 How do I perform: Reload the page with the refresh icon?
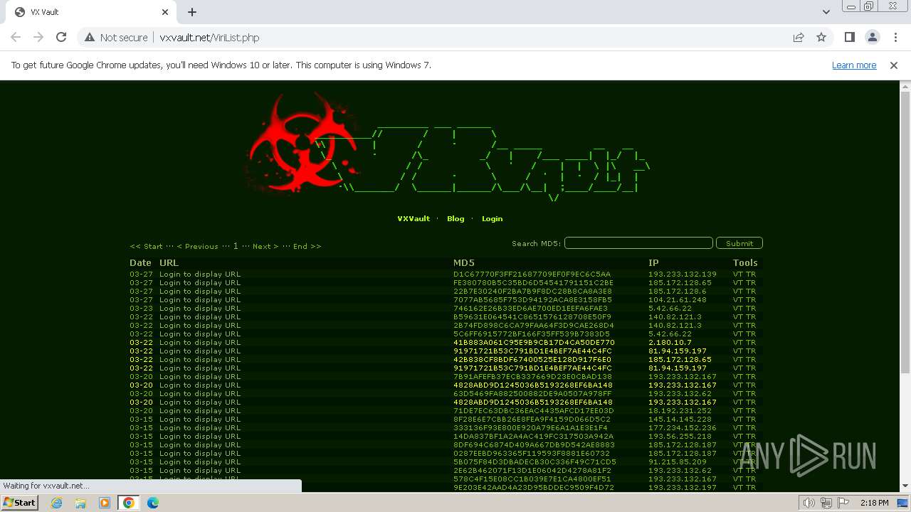pos(61,38)
